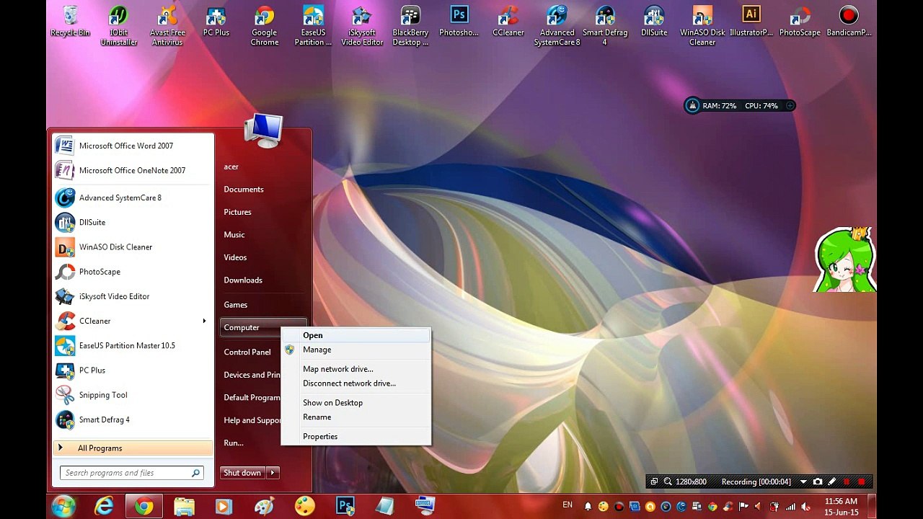The image size is (923, 519).
Task: Open Music from Start menu
Action: (234, 235)
